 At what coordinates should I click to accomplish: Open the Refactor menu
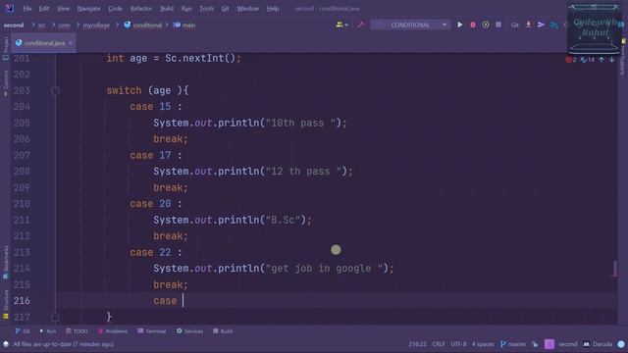pyautogui.click(x=141, y=9)
